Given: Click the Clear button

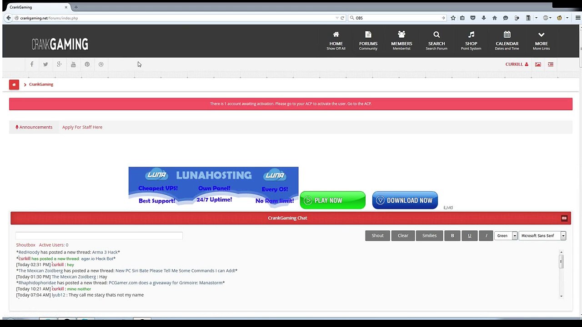Looking at the screenshot, I should 403,236.
